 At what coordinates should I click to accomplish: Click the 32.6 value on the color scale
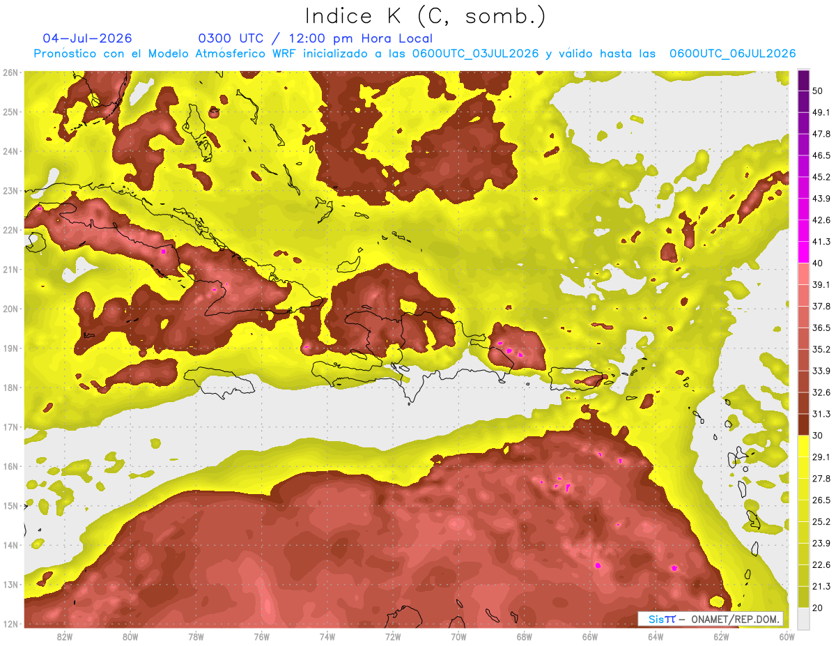[821, 392]
